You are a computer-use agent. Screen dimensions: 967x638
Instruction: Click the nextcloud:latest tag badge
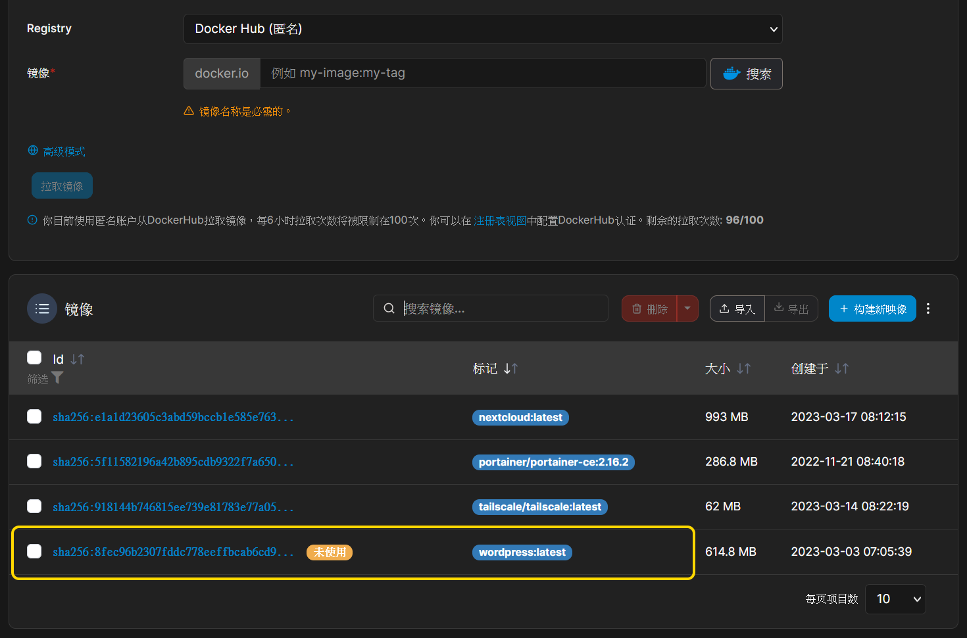point(520,418)
